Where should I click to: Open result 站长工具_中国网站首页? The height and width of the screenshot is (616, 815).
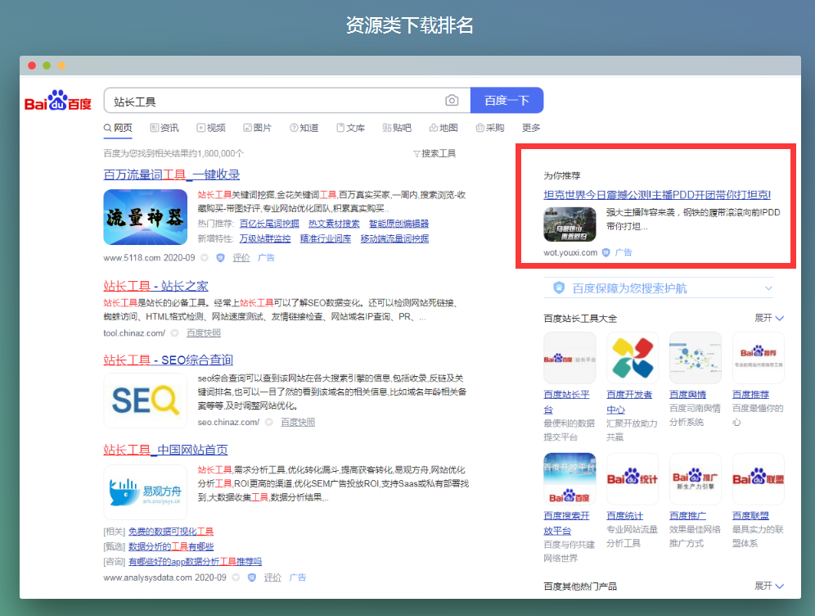click(x=165, y=450)
